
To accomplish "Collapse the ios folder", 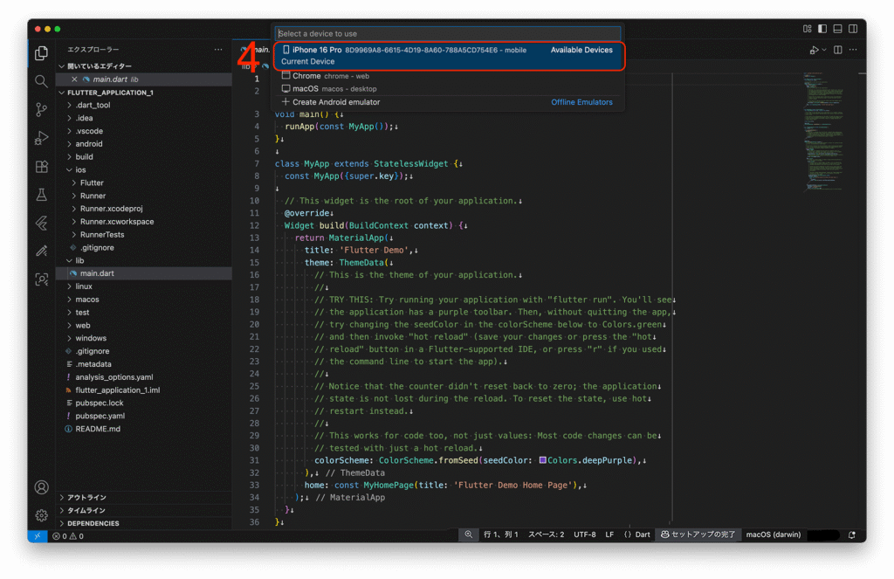I will (80, 170).
